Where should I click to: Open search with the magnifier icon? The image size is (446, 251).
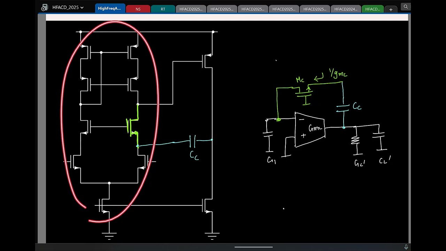(x=406, y=7)
